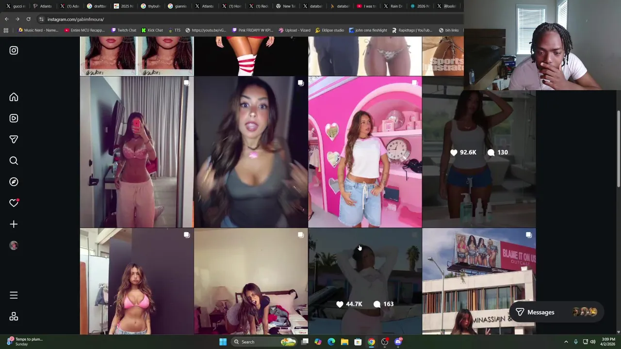Open Task View from the taskbar
This screenshot has height=349, width=621.
pyautogui.click(x=305, y=342)
